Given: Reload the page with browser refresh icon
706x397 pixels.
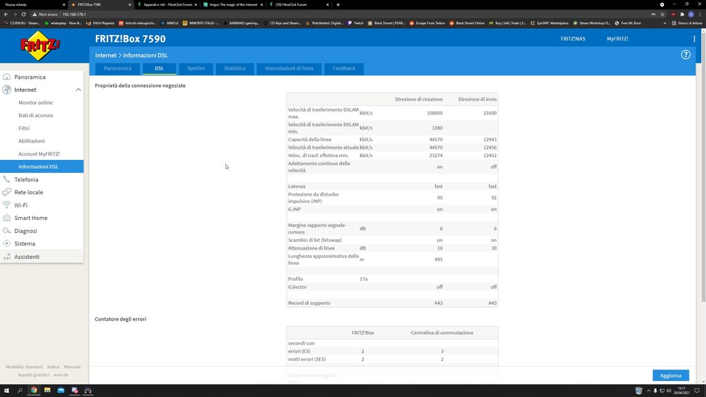Looking at the screenshot, I should (23, 14).
